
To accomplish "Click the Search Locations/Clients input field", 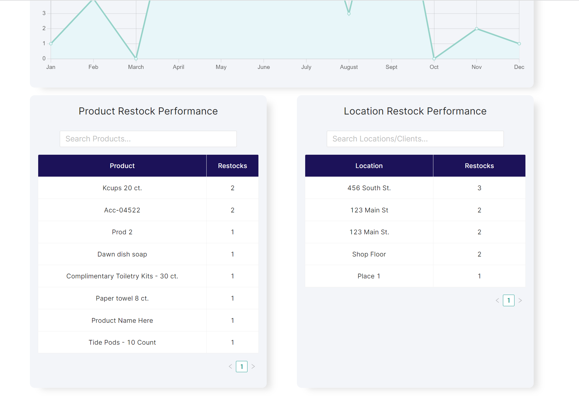I will click(415, 139).
